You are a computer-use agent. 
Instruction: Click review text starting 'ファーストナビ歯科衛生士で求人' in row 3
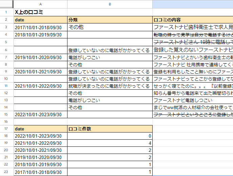click(x=193, y=27)
